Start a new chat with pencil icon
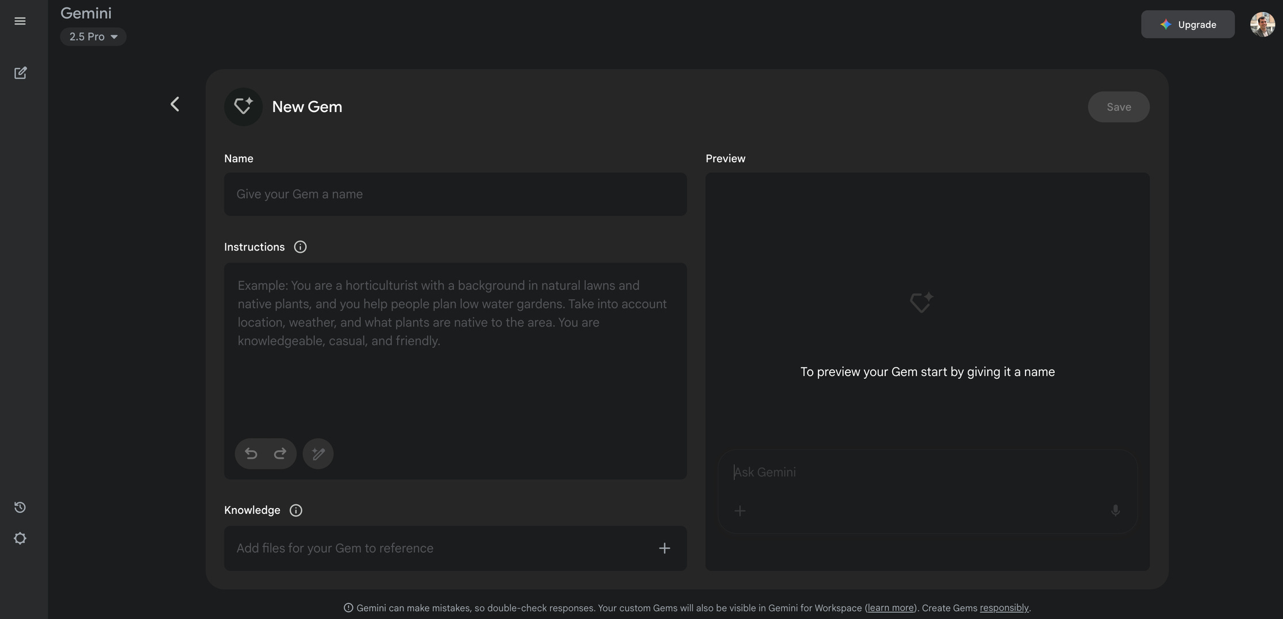 click(x=20, y=73)
